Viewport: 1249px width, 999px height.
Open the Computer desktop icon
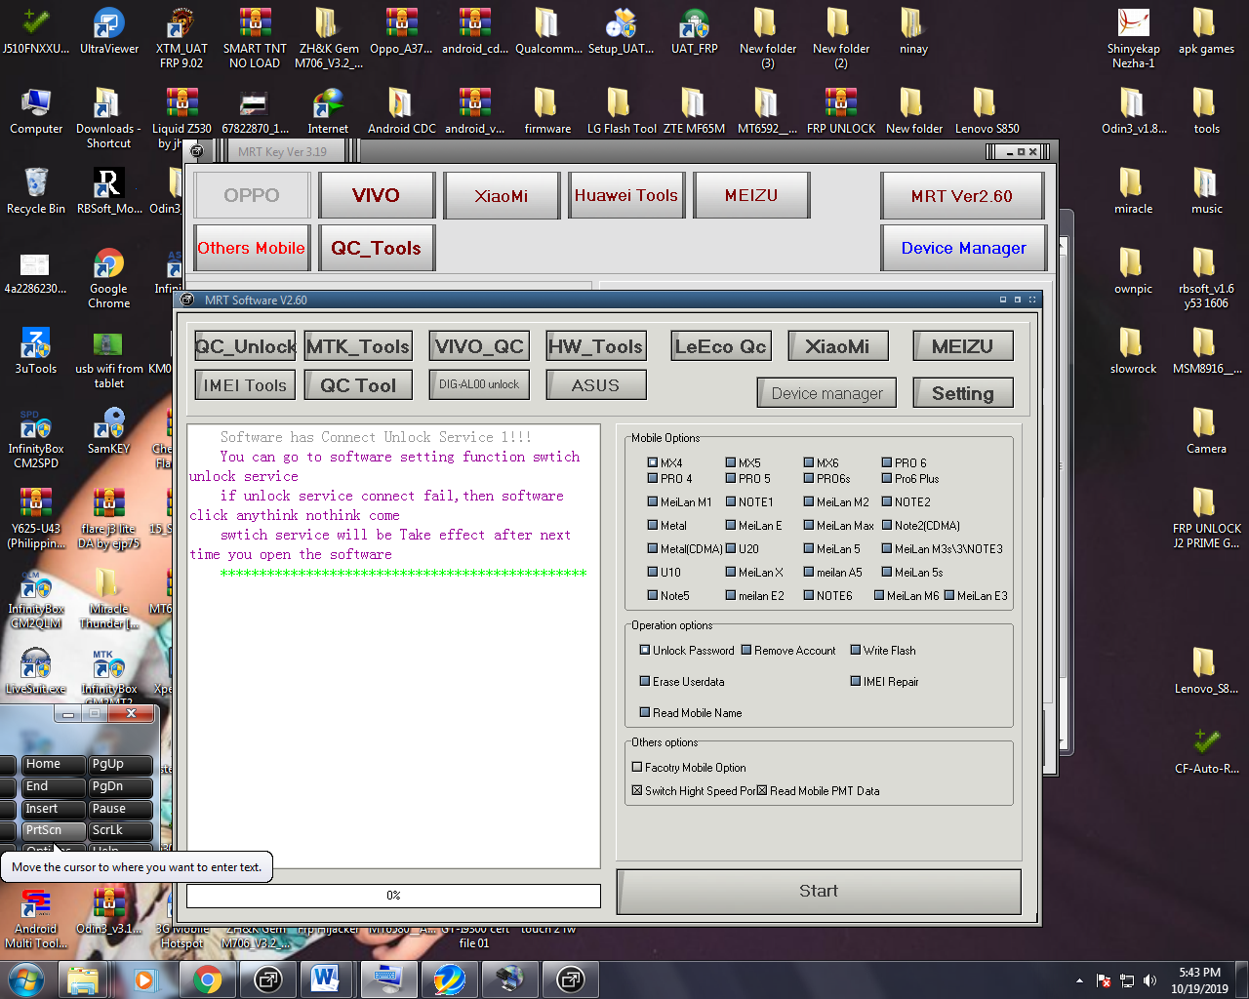coord(36,111)
